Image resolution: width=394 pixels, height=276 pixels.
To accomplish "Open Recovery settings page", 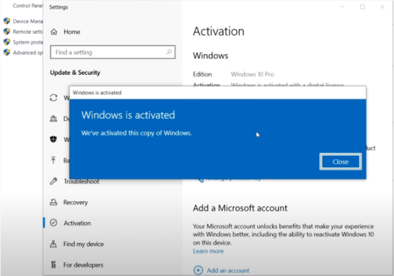I will 75,202.
